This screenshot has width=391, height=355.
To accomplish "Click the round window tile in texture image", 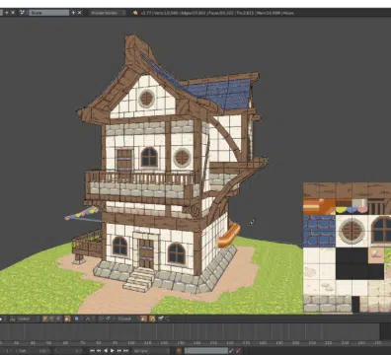I will [x=352, y=231].
